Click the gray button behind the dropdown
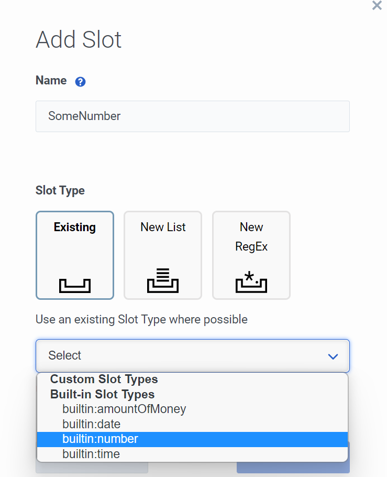Screen dimensions: 387x477 pyautogui.click(x=92, y=468)
